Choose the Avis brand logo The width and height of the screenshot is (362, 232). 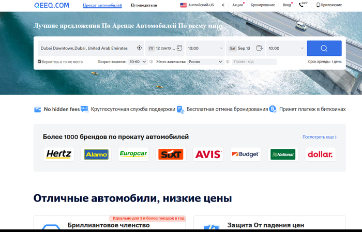208,154
